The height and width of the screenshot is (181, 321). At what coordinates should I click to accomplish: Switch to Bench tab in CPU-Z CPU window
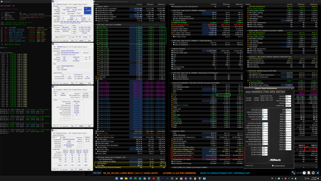pos(80,4)
